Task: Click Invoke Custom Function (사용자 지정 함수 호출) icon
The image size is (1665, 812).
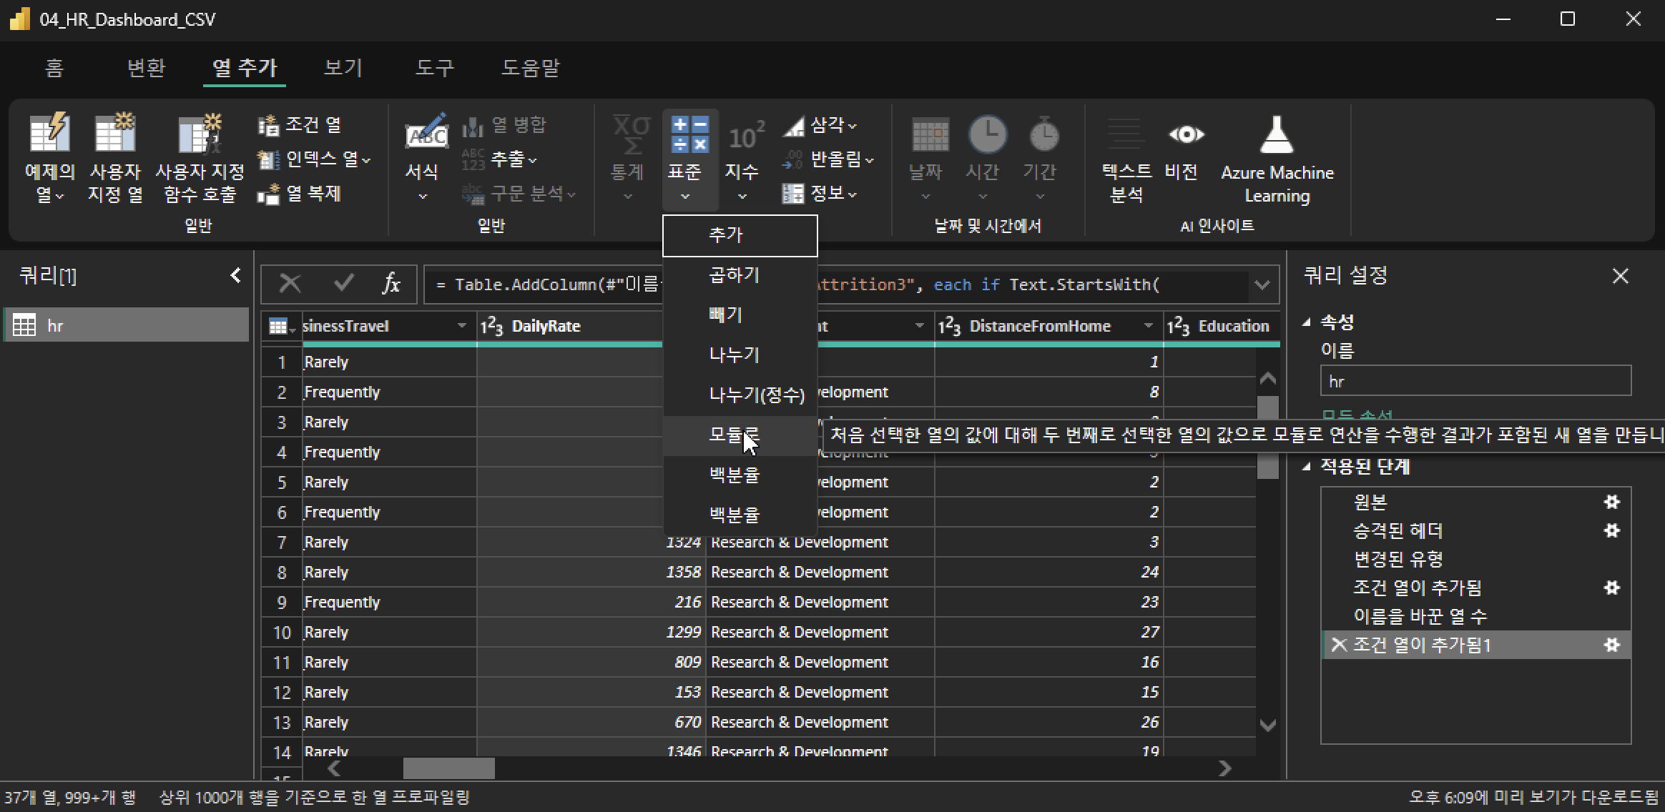Action: coord(200,133)
